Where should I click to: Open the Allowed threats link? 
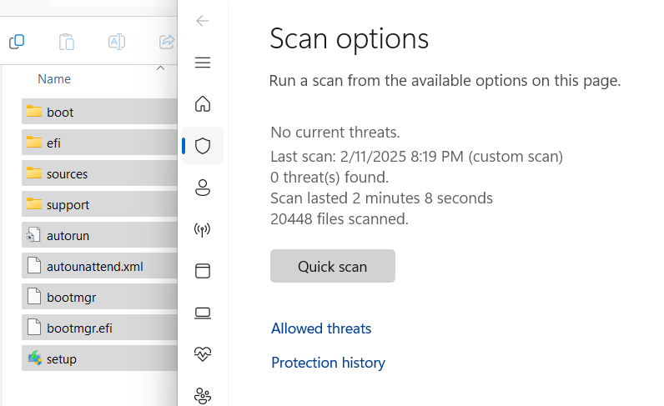[x=321, y=328]
